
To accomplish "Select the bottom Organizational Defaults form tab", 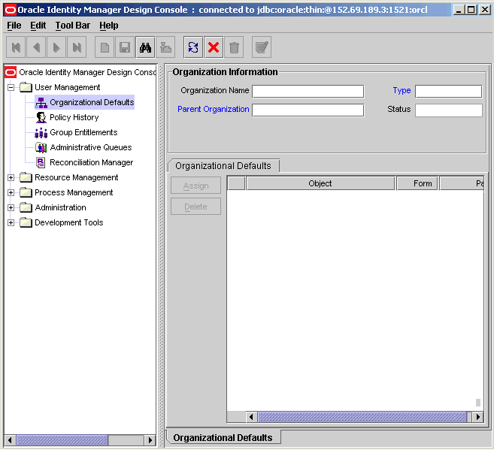I will point(223,438).
